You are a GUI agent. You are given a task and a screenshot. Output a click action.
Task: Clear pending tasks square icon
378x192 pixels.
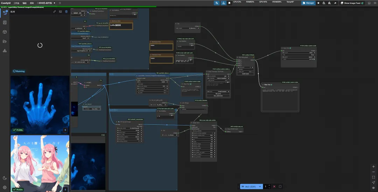280,186
